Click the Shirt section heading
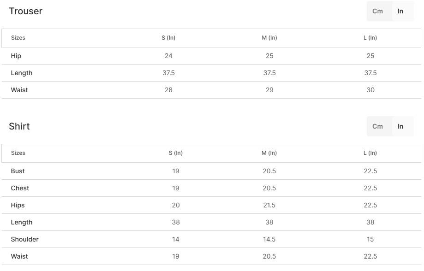 click(x=19, y=127)
